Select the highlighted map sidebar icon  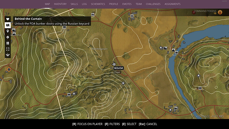tap(8, 25)
